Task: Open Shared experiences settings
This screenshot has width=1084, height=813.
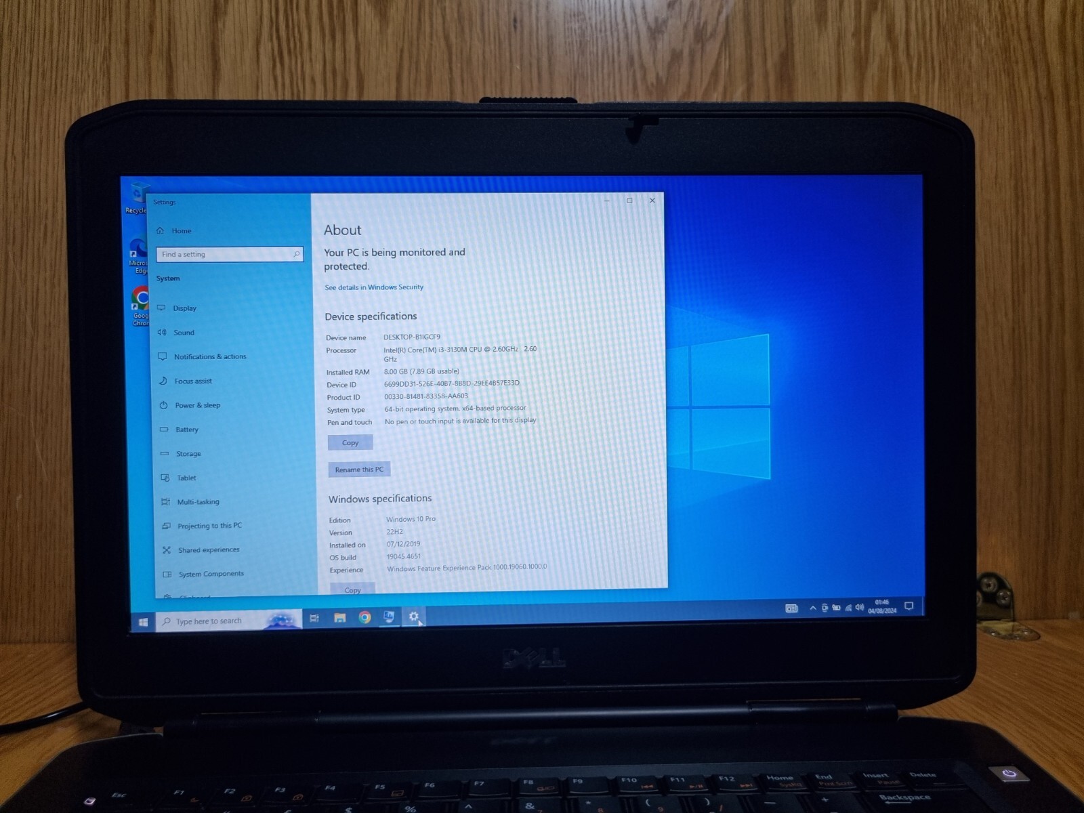Action: (201, 550)
